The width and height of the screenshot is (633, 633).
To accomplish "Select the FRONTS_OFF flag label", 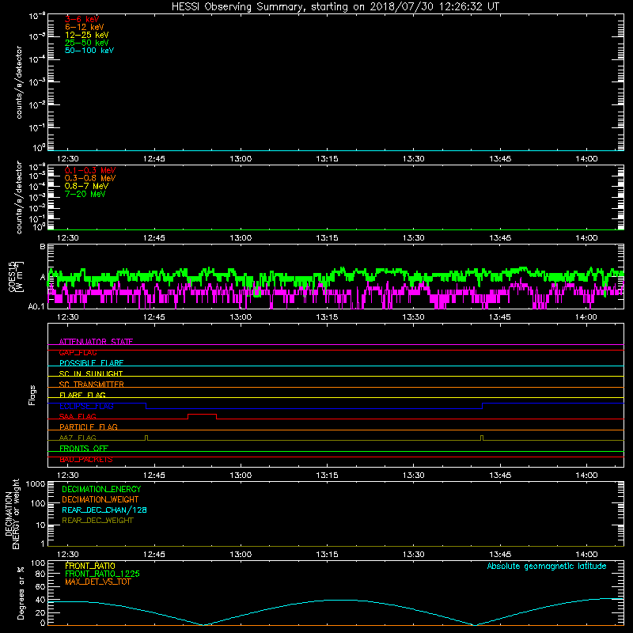I will pyautogui.click(x=84, y=448).
